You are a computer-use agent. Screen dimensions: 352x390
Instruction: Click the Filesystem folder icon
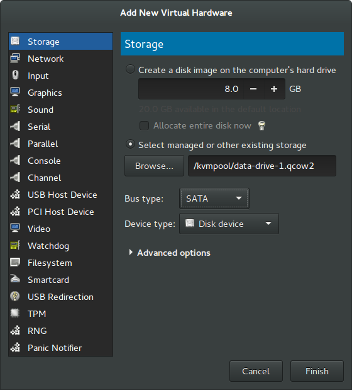15,262
